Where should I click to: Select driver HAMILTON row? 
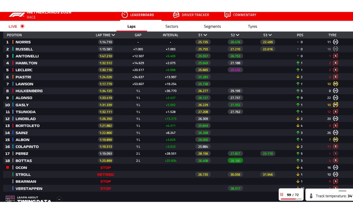coord(178,63)
